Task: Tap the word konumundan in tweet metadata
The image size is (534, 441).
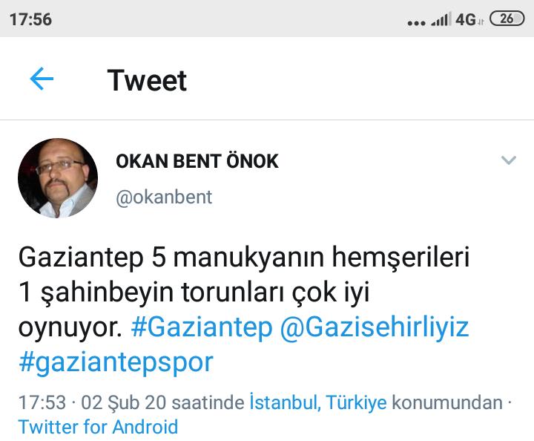Action: pyautogui.click(x=447, y=402)
